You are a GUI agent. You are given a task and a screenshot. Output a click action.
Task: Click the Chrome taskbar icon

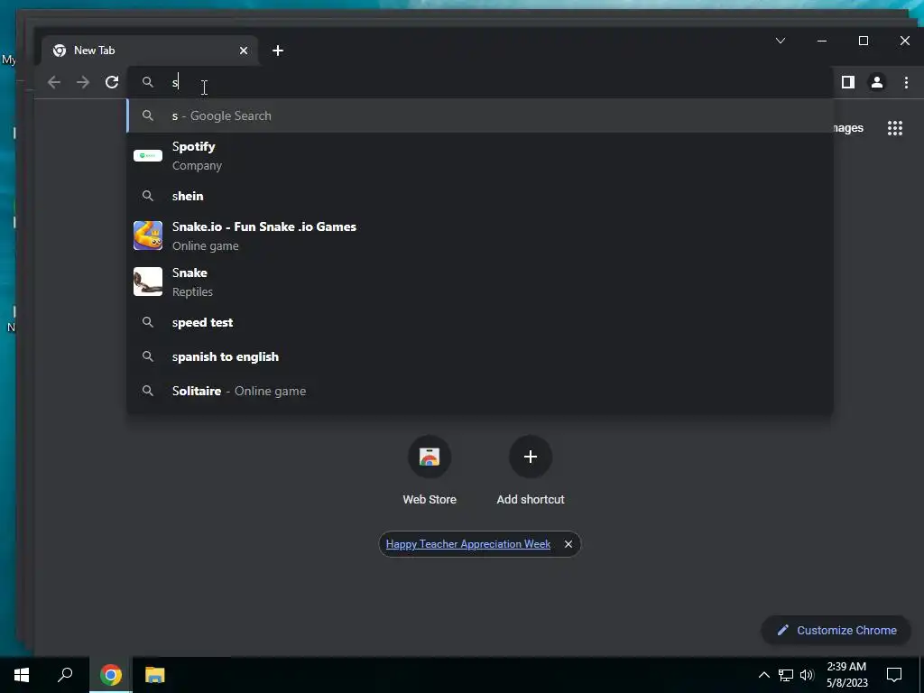111,675
